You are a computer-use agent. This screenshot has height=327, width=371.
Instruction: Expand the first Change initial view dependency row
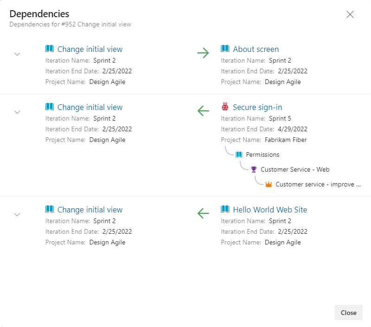coord(17,54)
